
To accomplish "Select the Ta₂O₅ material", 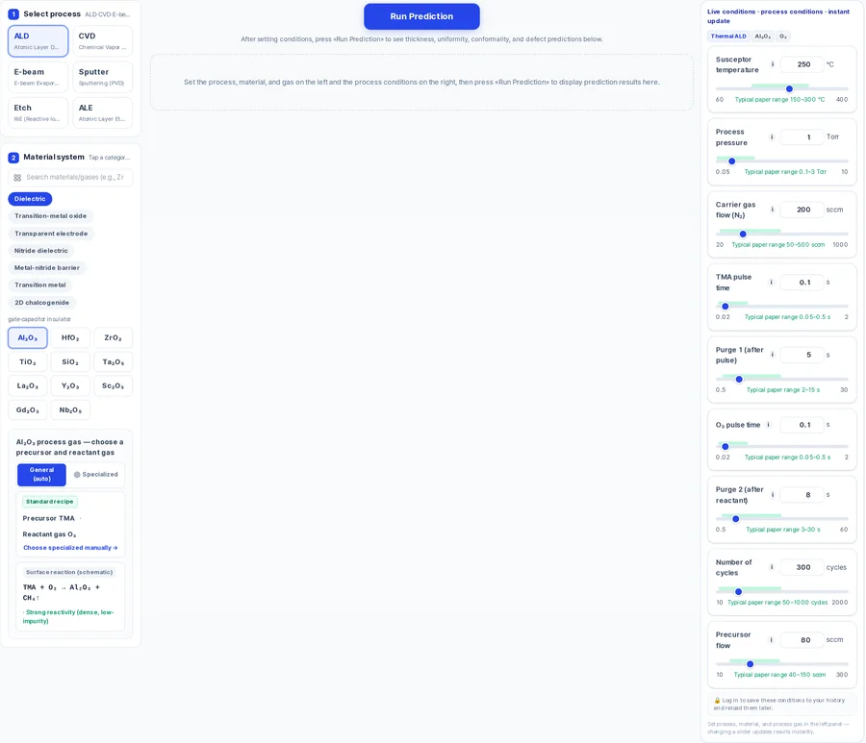I will [x=113, y=361].
